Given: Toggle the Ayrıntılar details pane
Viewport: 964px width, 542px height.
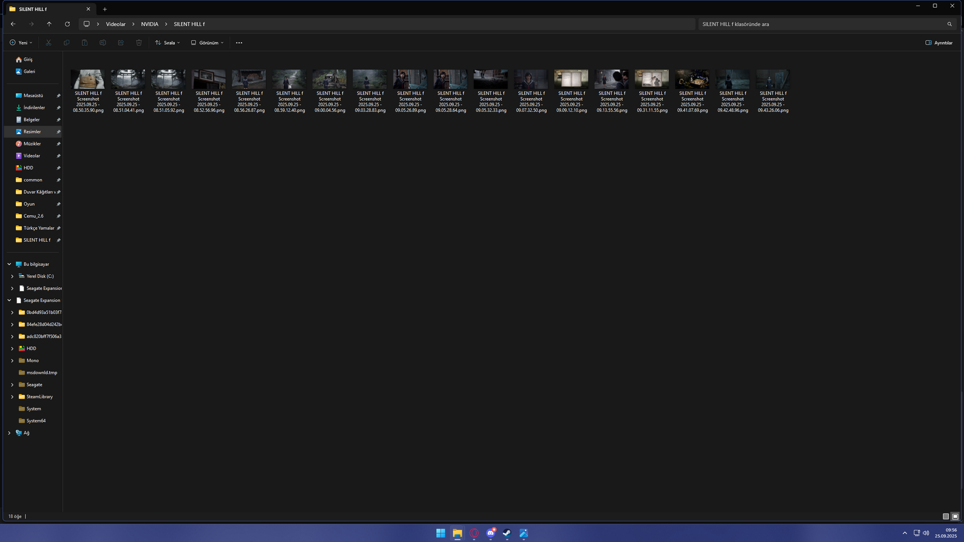Looking at the screenshot, I should (x=939, y=43).
